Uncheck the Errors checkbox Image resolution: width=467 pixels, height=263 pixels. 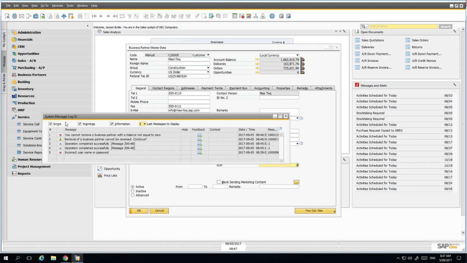click(x=51, y=124)
